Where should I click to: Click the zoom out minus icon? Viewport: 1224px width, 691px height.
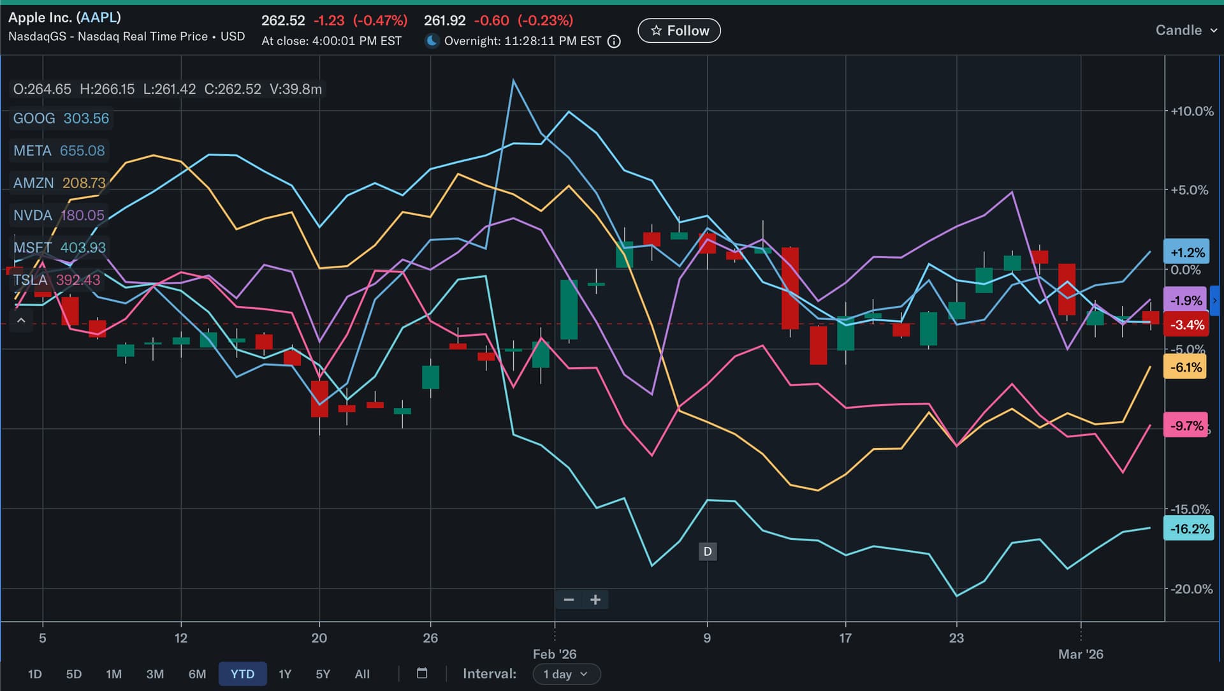click(x=569, y=600)
